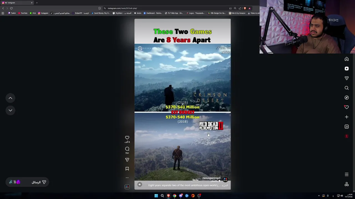The width and height of the screenshot is (355, 199).
Task: Open the reel's comments bubble icon
Action: click(127, 149)
